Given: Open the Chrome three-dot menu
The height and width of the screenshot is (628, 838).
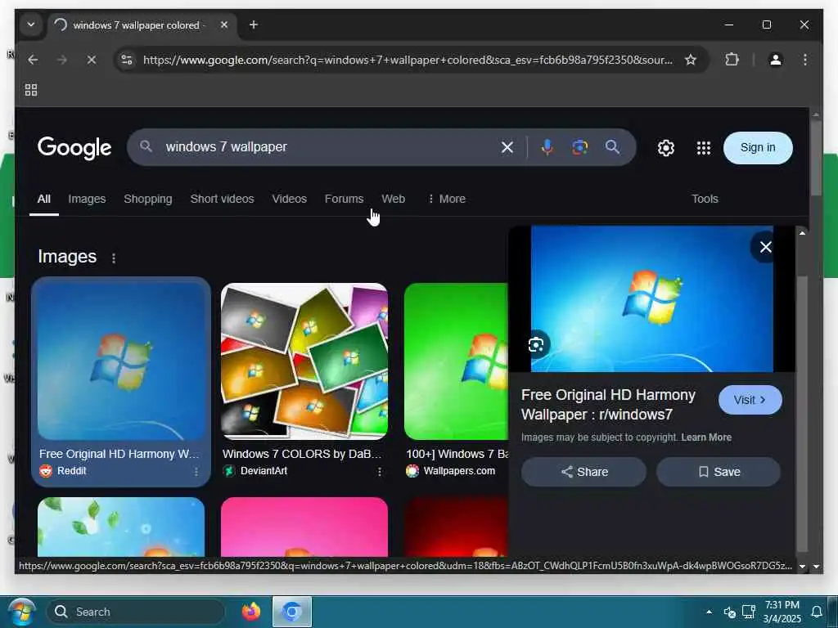Looking at the screenshot, I should pyautogui.click(x=805, y=60).
